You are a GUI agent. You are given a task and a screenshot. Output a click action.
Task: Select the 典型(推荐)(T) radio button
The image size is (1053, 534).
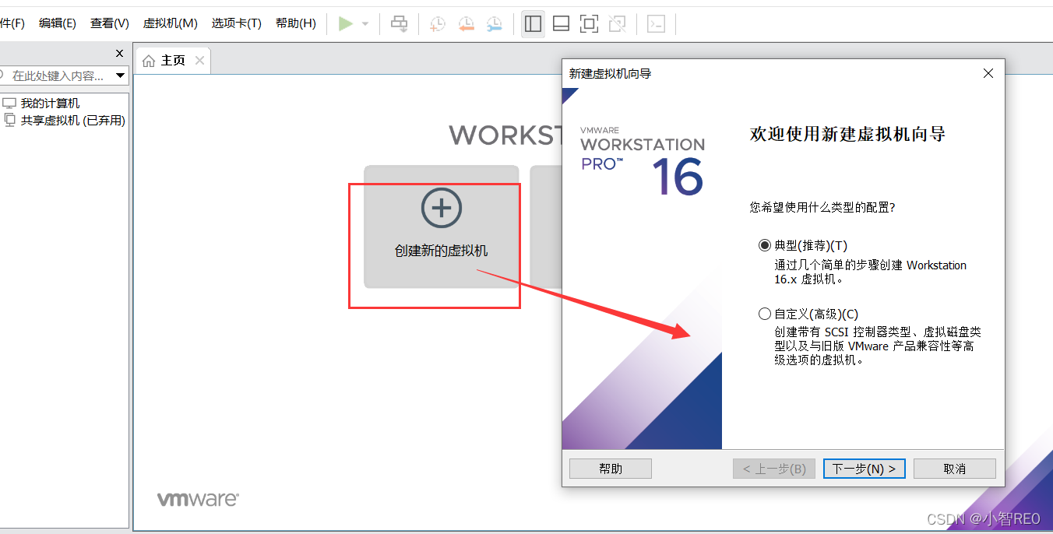pyautogui.click(x=764, y=245)
